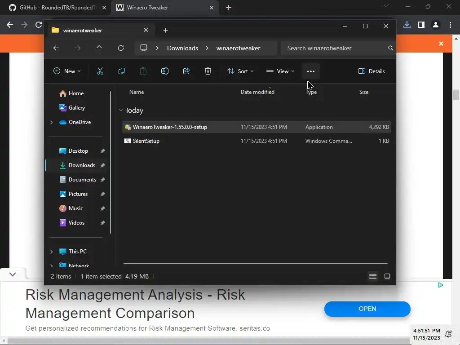Image resolution: width=460 pixels, height=345 pixels.
Task: Click the greyed Paste clipboard icon
Action: (143, 71)
